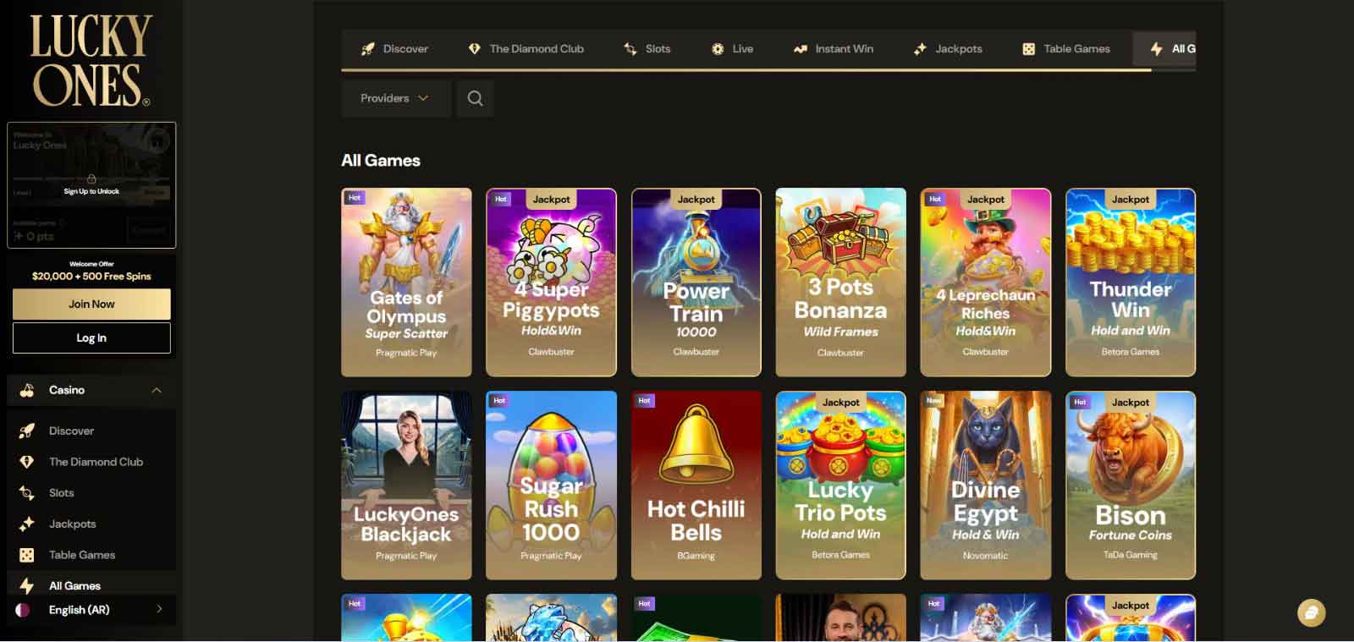This screenshot has height=642, width=1354.
Task: Click the Slots tab icon
Action: (630, 49)
